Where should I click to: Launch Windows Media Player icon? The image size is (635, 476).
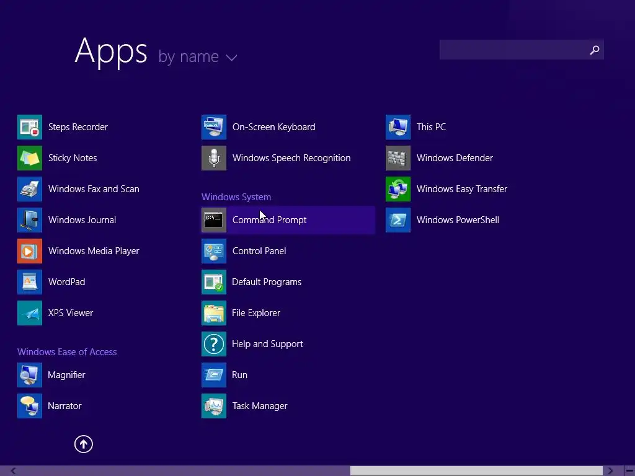tap(30, 251)
